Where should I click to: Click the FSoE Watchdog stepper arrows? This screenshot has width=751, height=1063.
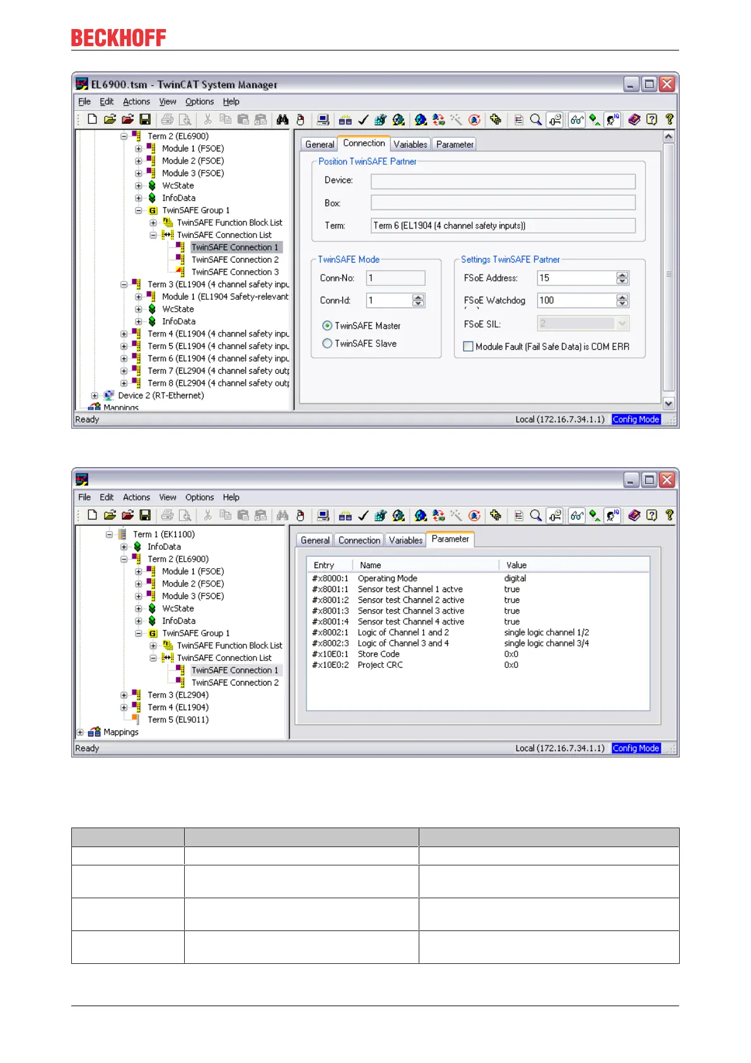[622, 300]
